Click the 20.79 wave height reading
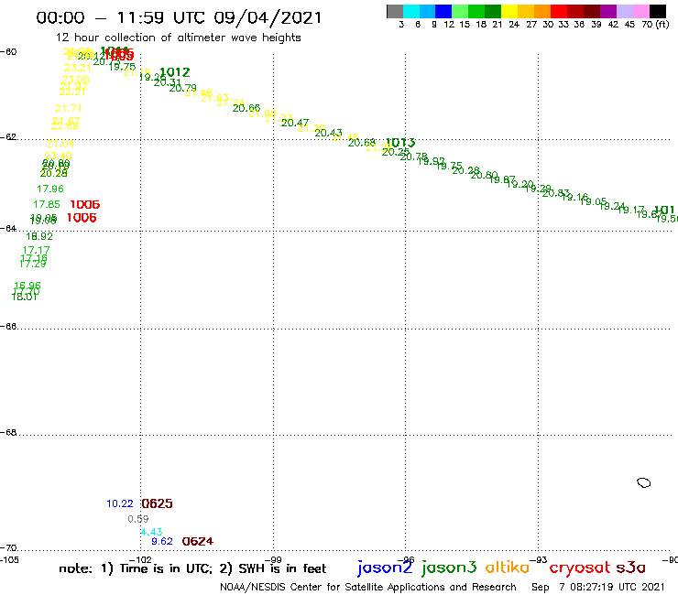This screenshot has width=678, height=595. point(183,88)
